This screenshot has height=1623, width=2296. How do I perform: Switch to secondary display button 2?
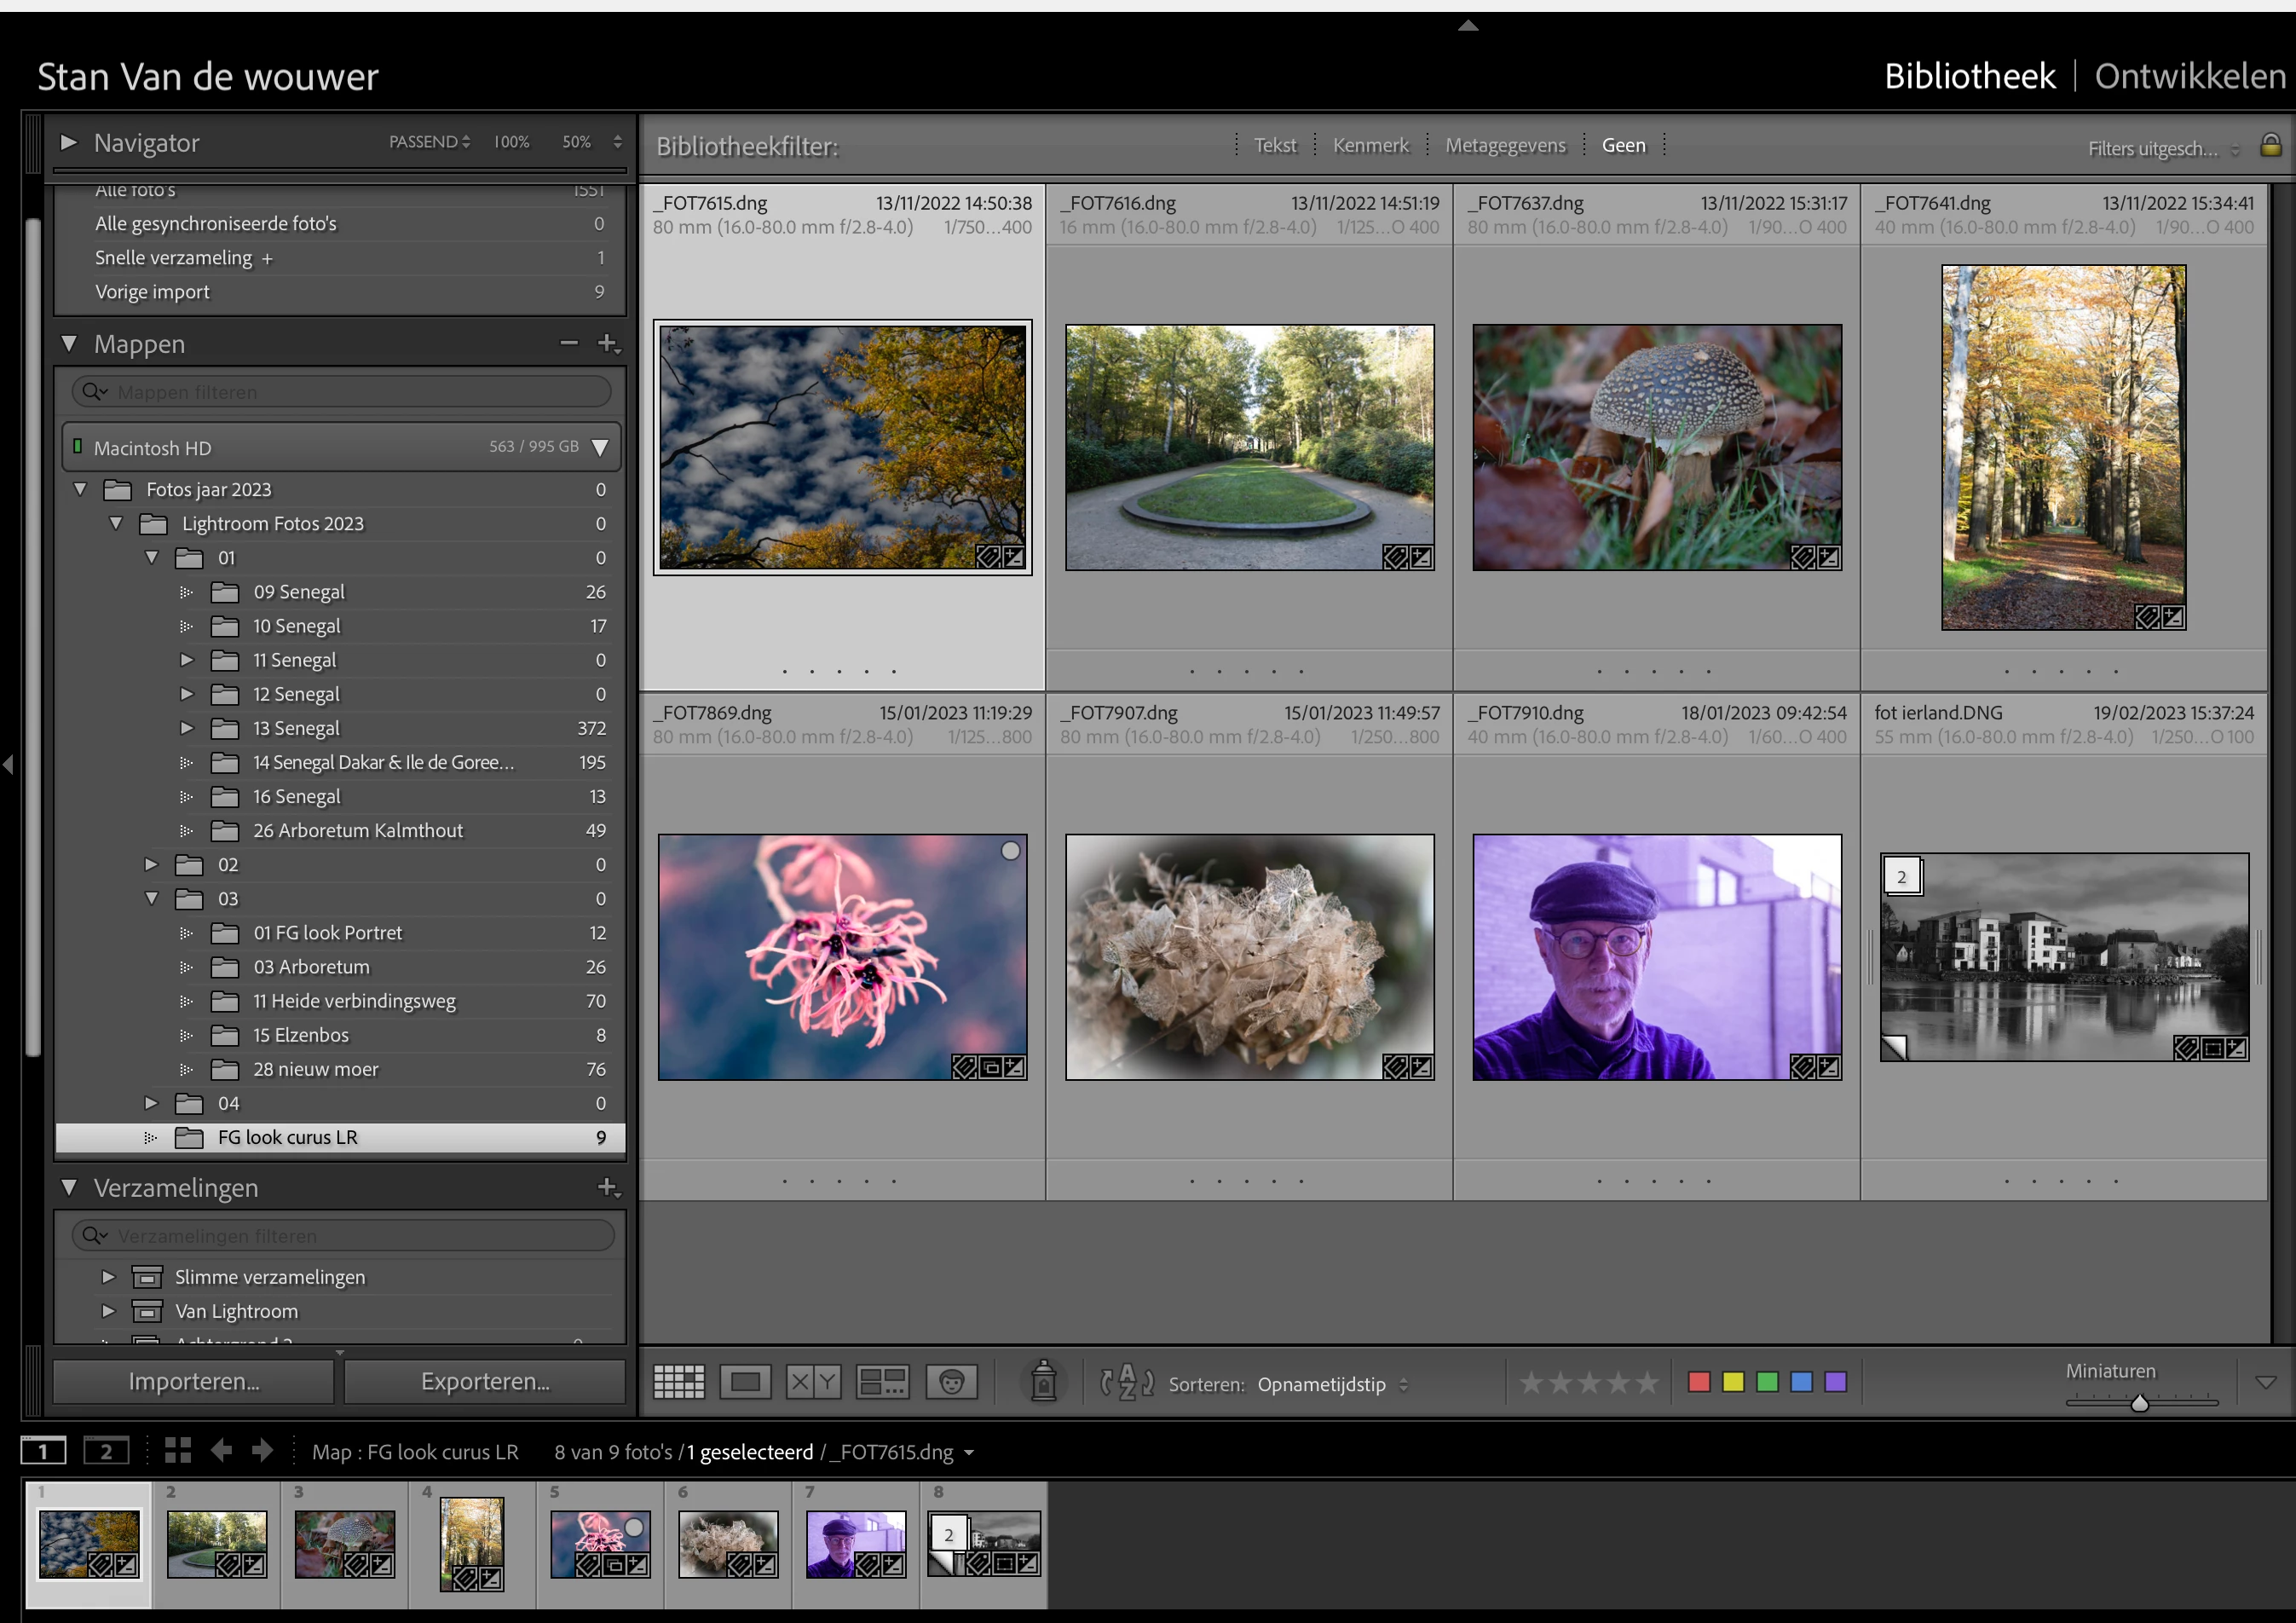105,1451
